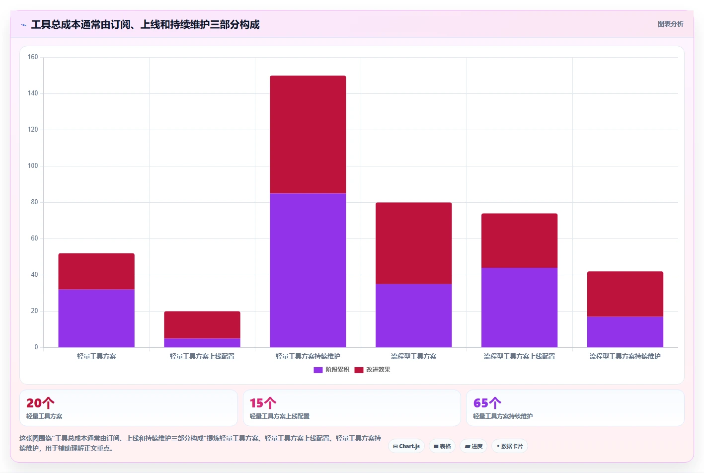The height and width of the screenshot is (473, 704).
Task: Toggle the 阶段累积 purple legend swatch
Action: [318, 370]
